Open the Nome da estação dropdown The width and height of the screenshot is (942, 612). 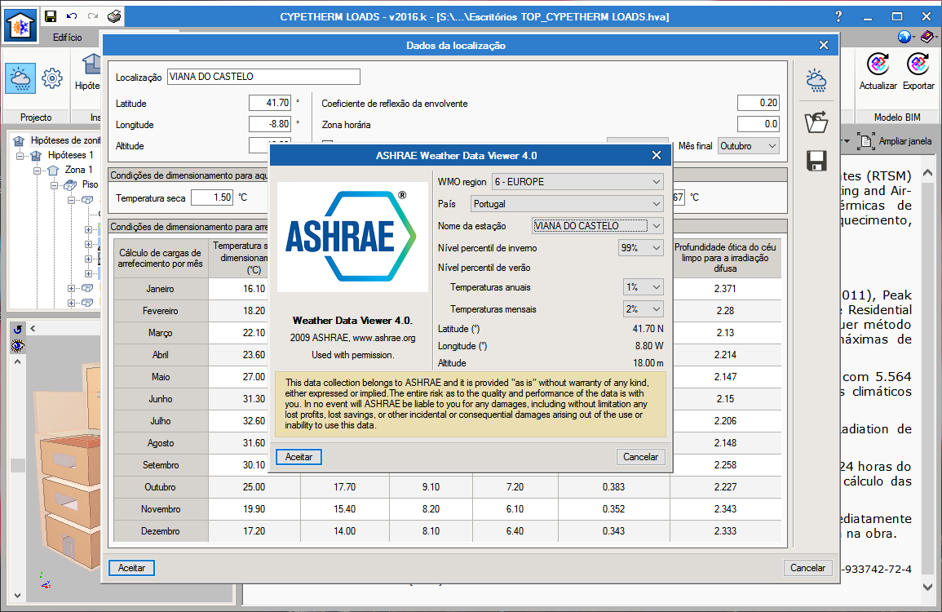click(x=598, y=225)
